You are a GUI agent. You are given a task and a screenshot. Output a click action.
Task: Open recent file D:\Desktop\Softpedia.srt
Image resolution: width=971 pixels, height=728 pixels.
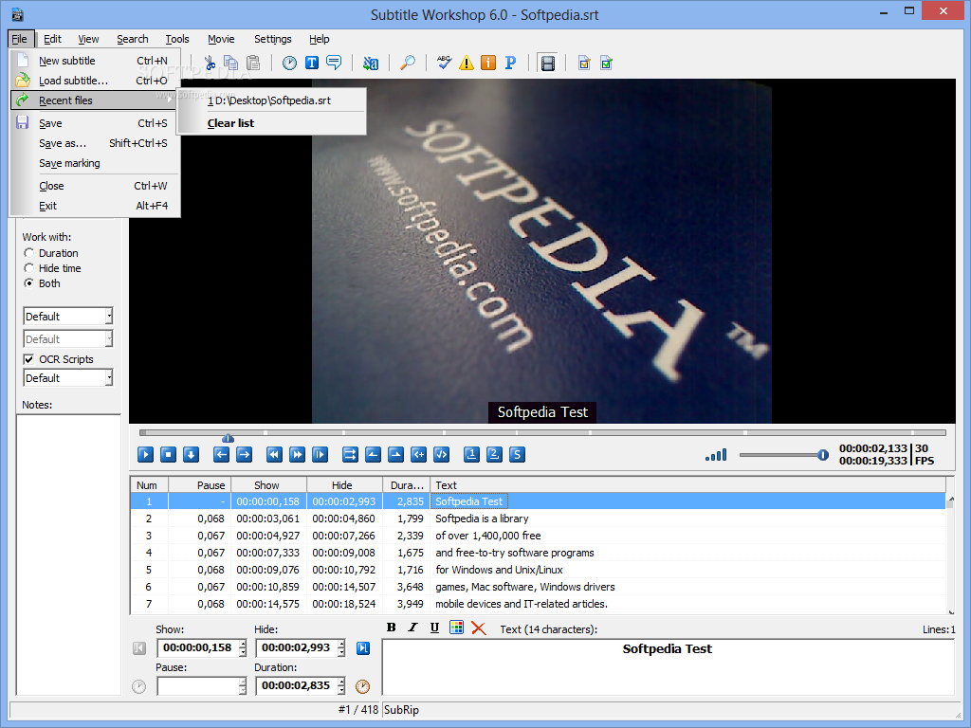271,100
